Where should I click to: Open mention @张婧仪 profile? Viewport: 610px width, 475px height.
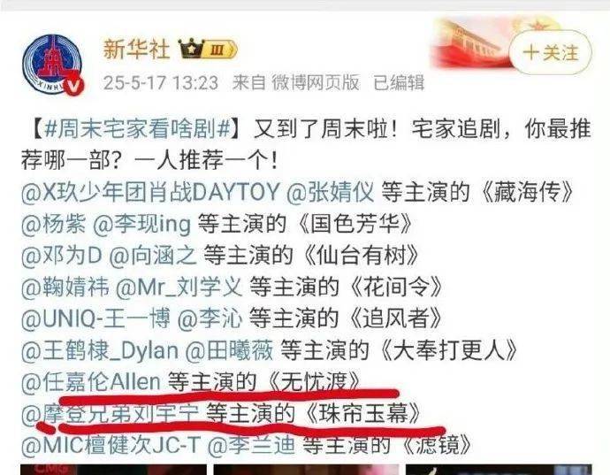331,192
